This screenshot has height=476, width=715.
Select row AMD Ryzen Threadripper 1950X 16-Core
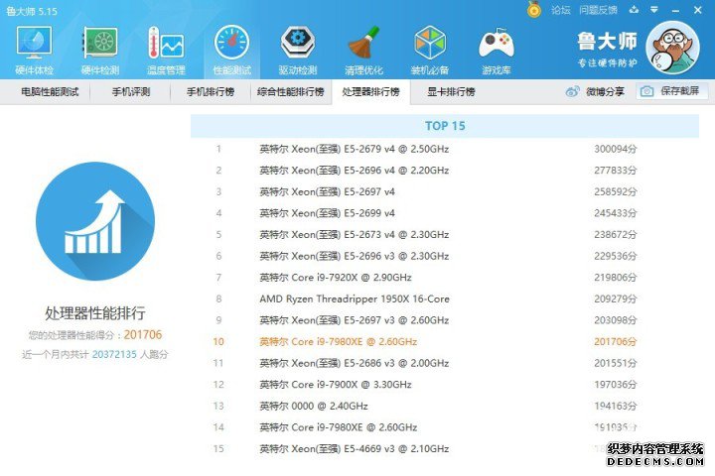(x=445, y=298)
